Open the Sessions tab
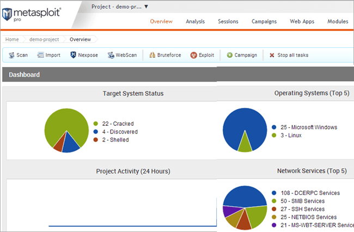The height and width of the screenshot is (232, 354). [x=228, y=21]
